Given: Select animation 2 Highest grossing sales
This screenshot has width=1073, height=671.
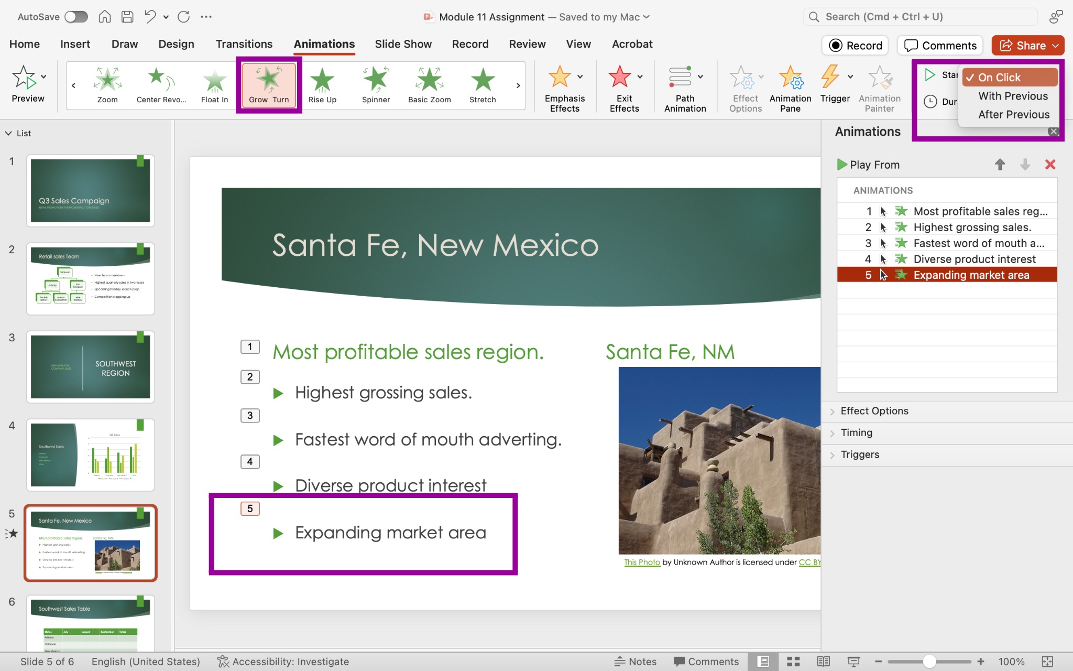Looking at the screenshot, I should (x=947, y=227).
